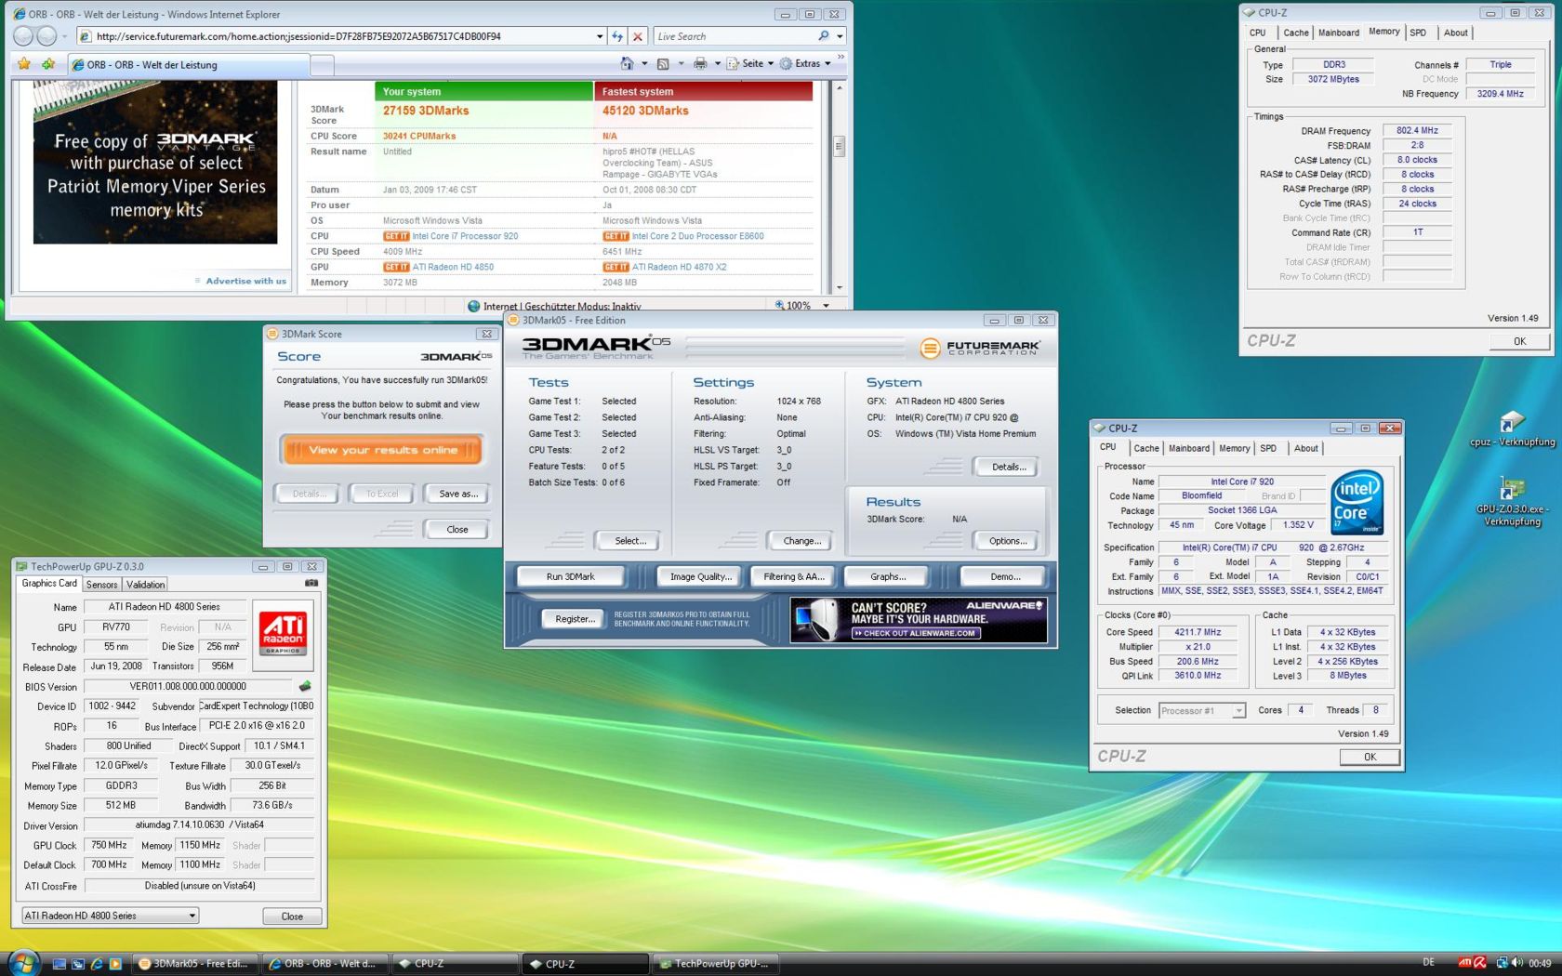This screenshot has width=1562, height=976.
Task: Click Run 3DMark button
Action: [x=570, y=576]
